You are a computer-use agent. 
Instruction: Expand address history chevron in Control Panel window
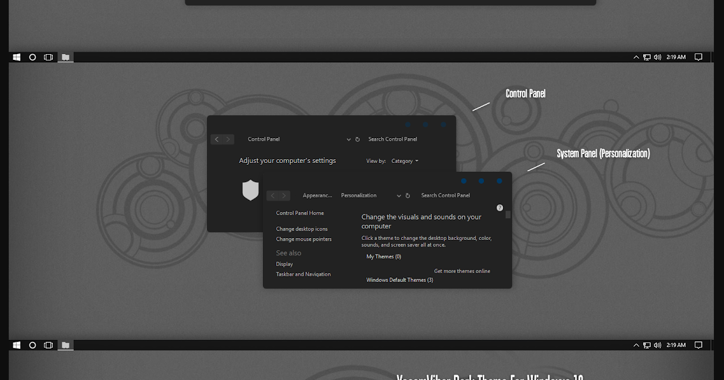coord(348,139)
